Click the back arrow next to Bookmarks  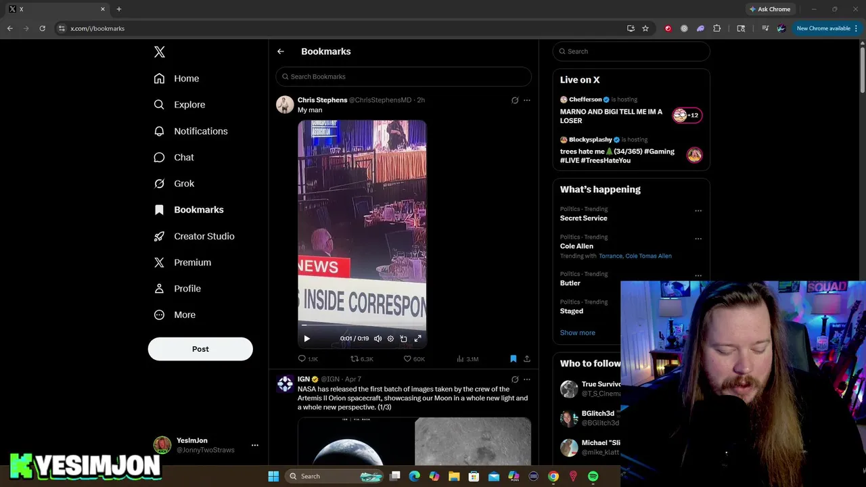(x=281, y=51)
